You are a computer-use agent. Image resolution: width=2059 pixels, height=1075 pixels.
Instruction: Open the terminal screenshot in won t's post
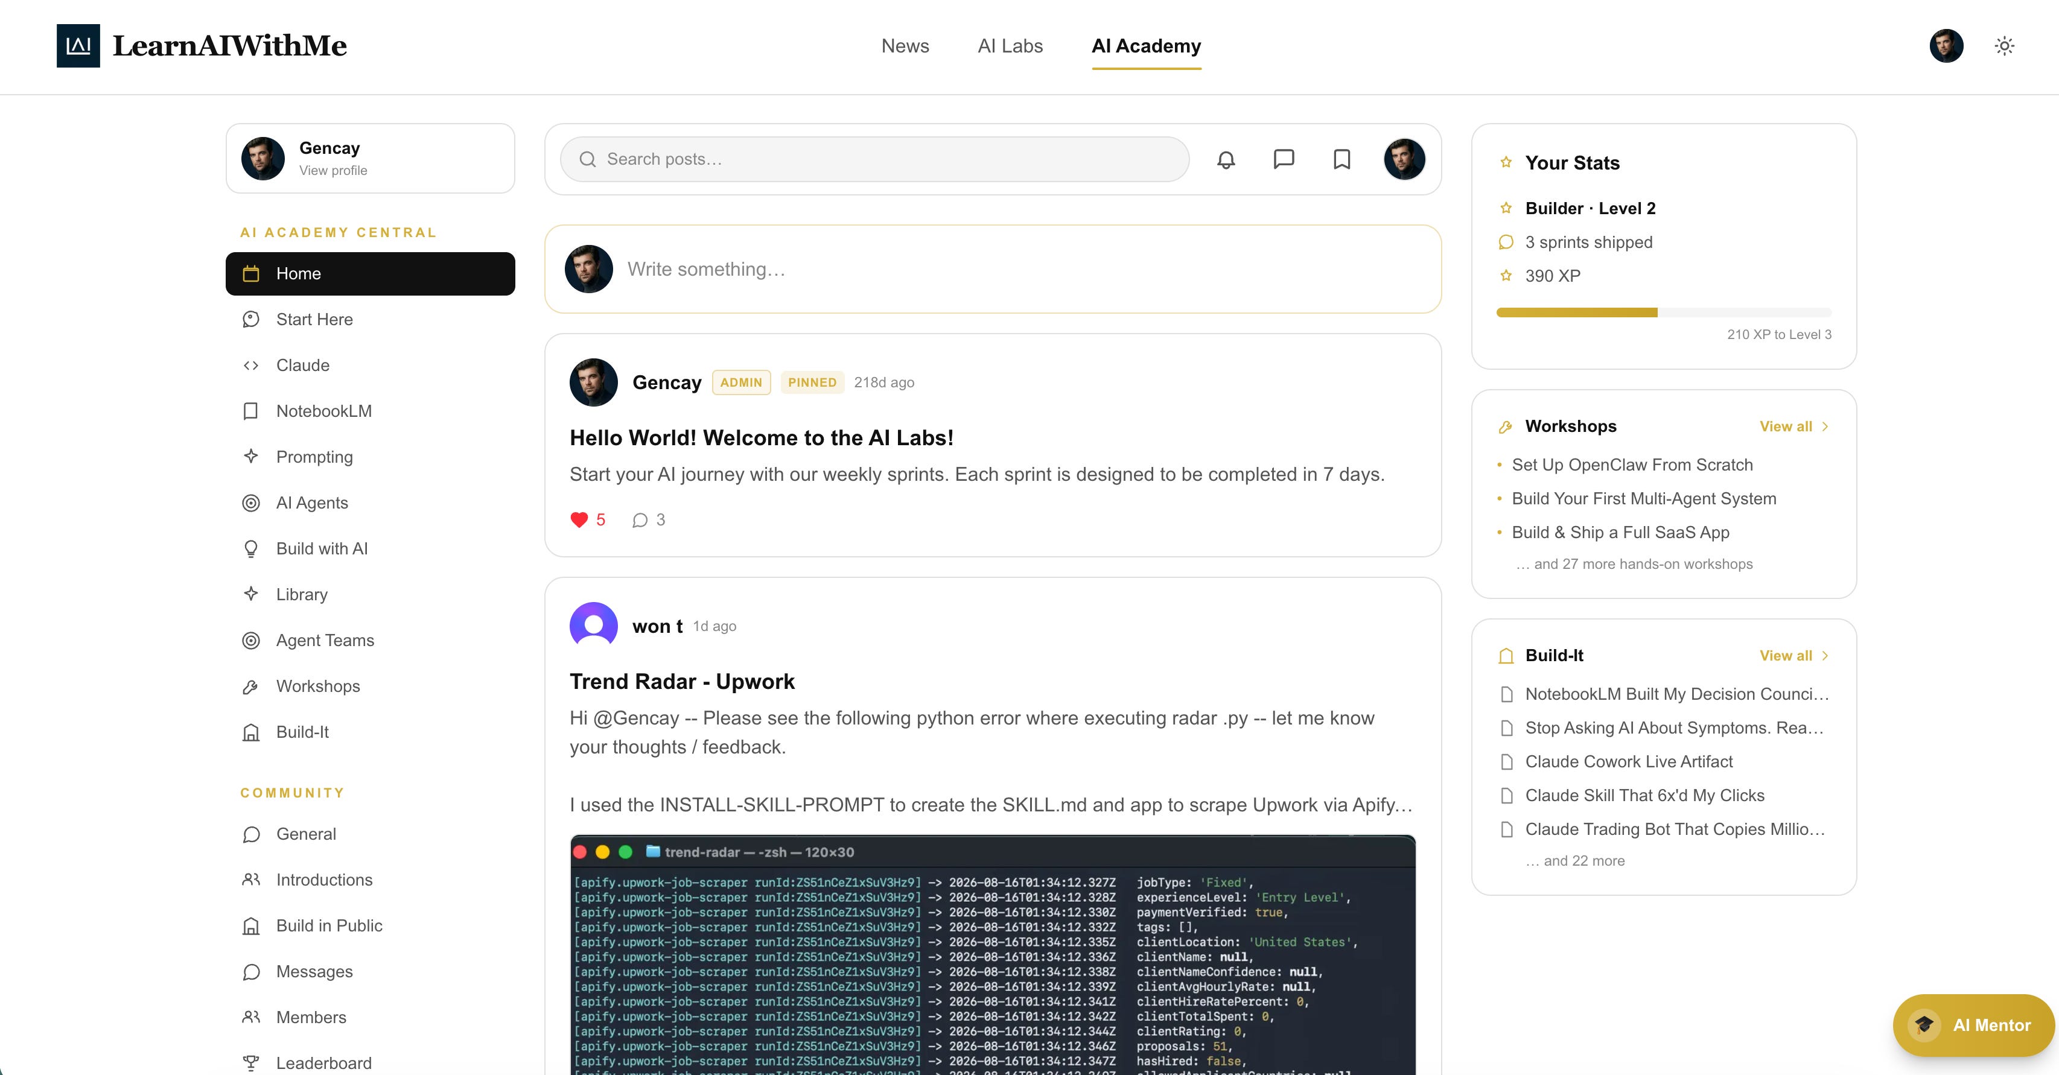pyautogui.click(x=993, y=955)
